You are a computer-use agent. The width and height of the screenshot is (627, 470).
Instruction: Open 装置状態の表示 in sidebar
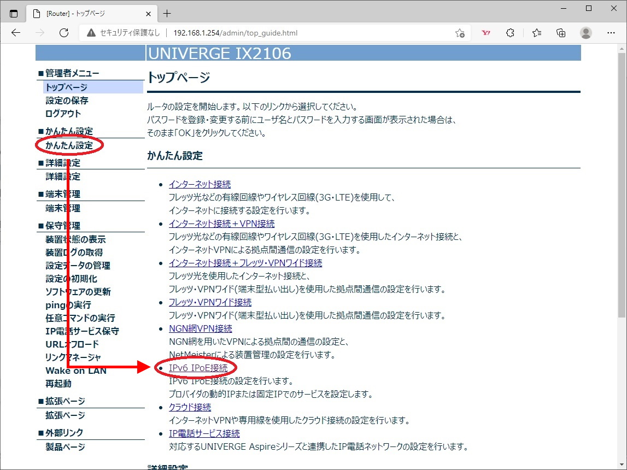[x=75, y=239]
